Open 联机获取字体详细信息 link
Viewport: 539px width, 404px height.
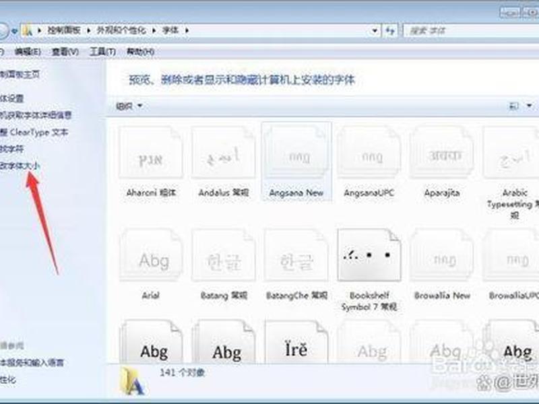click(x=36, y=115)
